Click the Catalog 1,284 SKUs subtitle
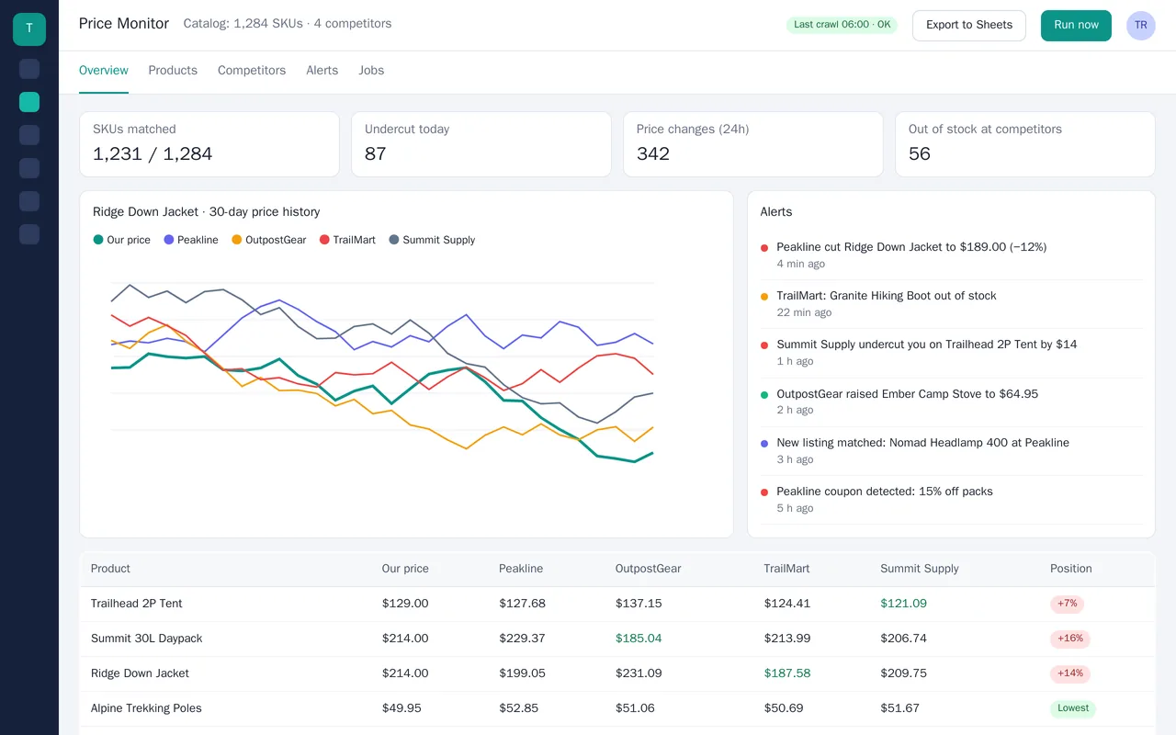Viewport: 1176px width, 735px height. [x=288, y=24]
